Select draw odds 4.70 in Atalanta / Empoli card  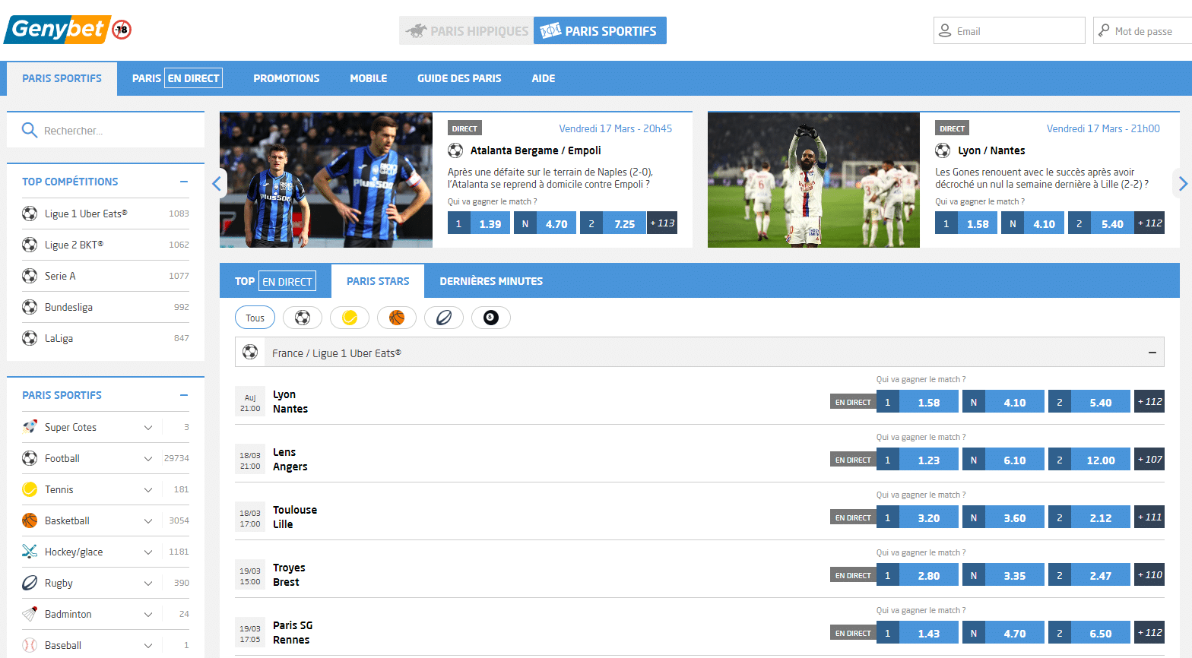545,223
